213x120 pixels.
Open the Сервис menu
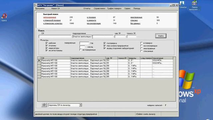click(127, 8)
